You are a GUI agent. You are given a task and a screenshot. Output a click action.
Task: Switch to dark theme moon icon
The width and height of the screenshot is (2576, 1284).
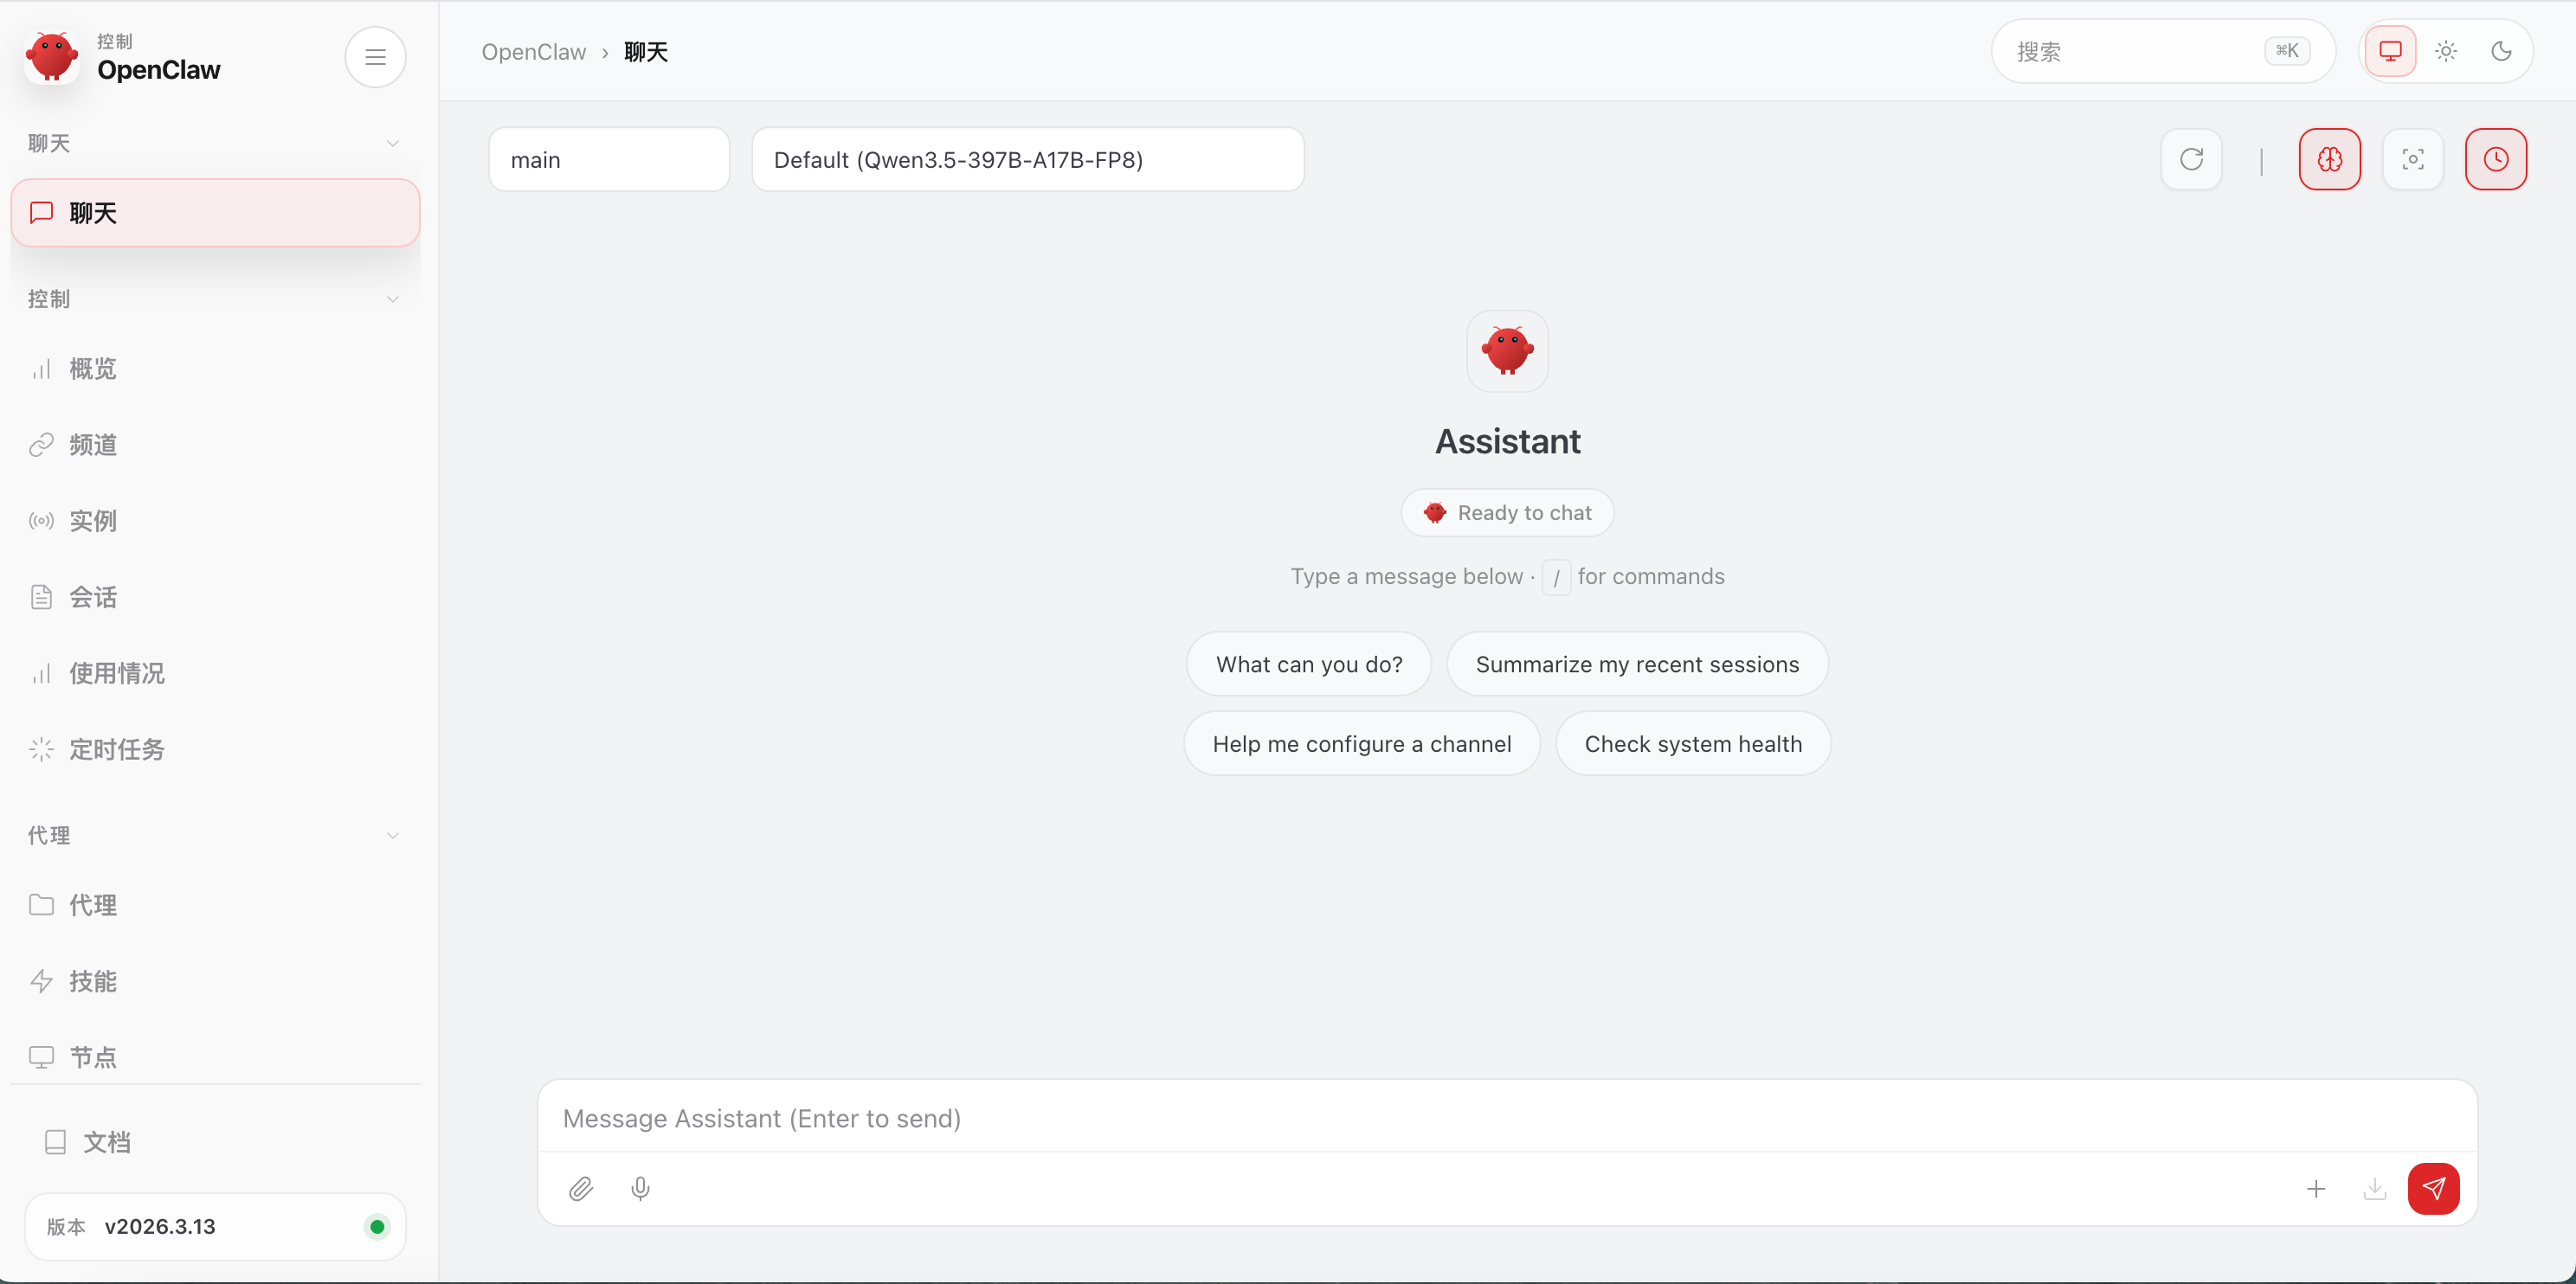click(2501, 51)
